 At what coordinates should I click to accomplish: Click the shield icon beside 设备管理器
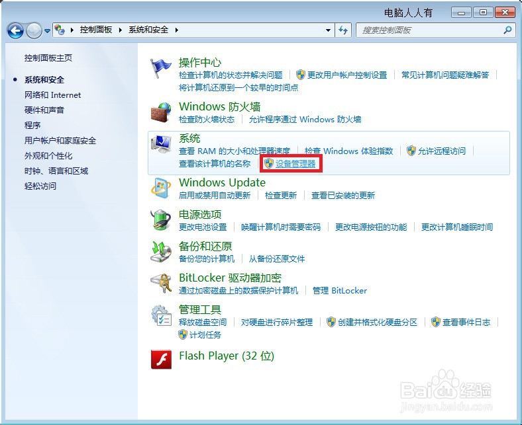point(269,163)
